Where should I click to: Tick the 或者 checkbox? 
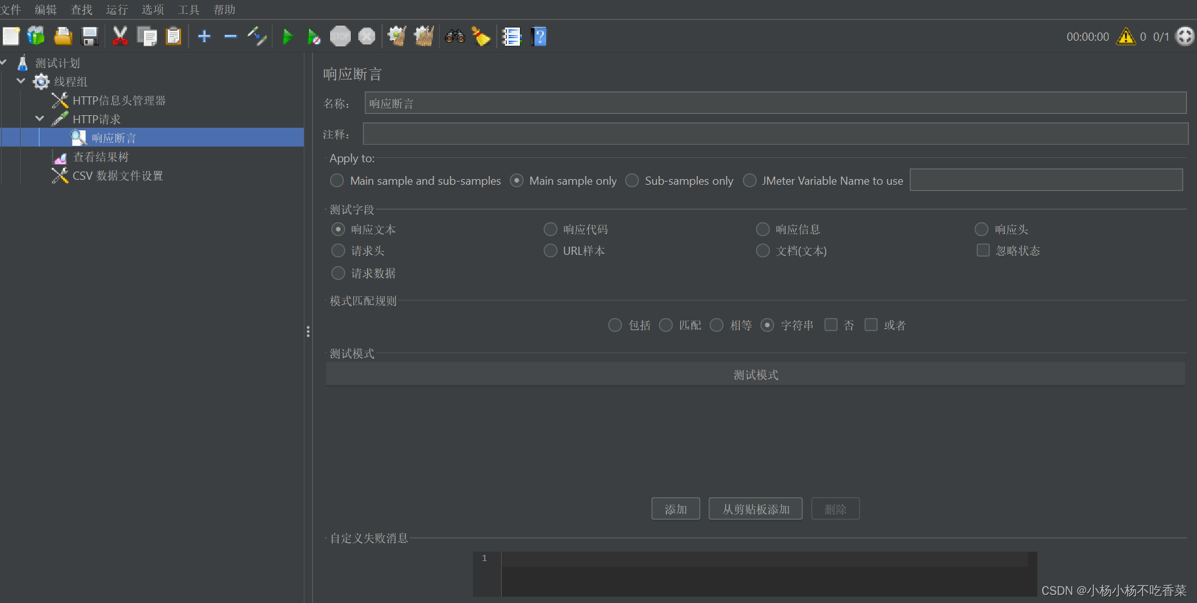[x=871, y=324]
